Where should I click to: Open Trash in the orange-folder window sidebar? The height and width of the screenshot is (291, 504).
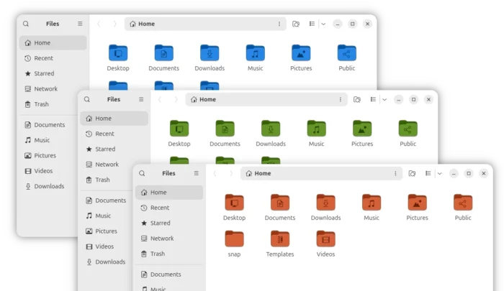click(169, 254)
